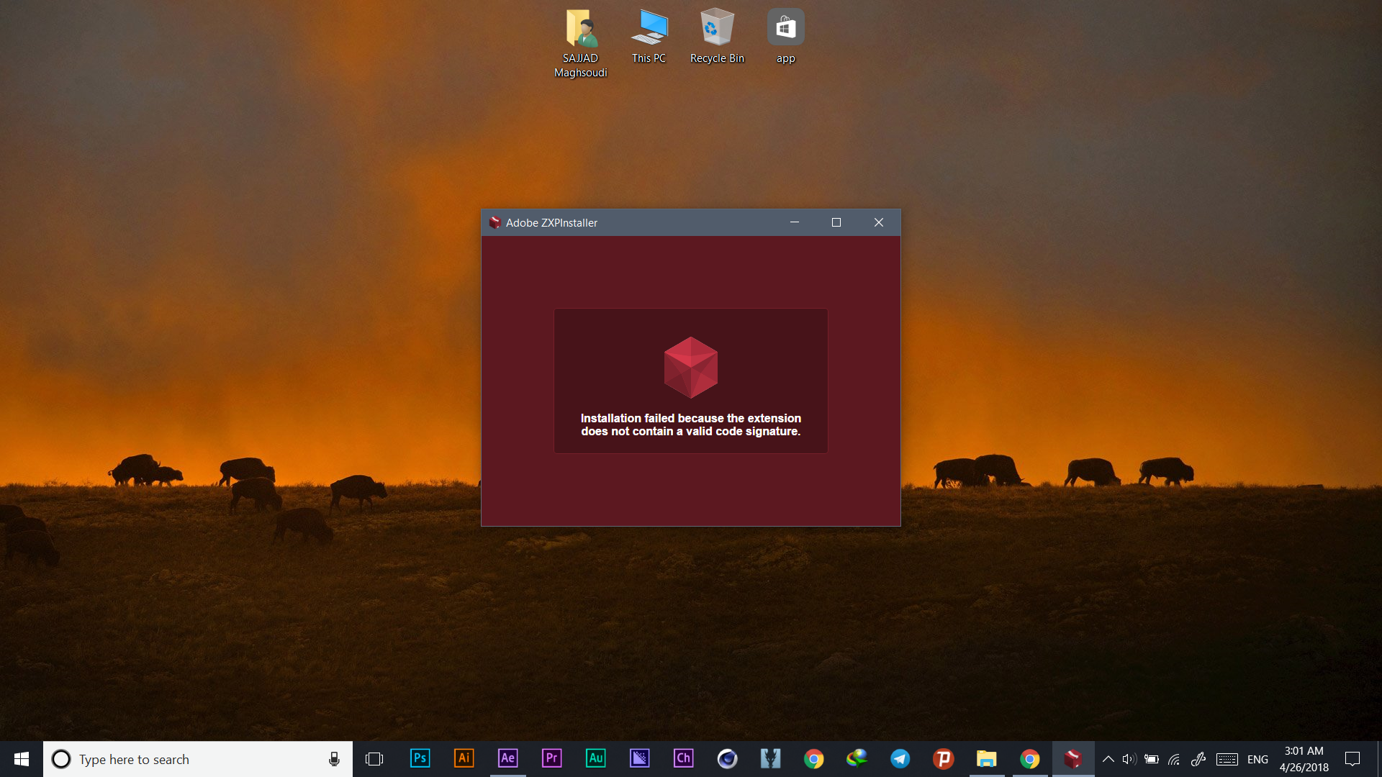The image size is (1382, 777).
Task: Click ZXPInstaller taskbar button
Action: 1073,758
